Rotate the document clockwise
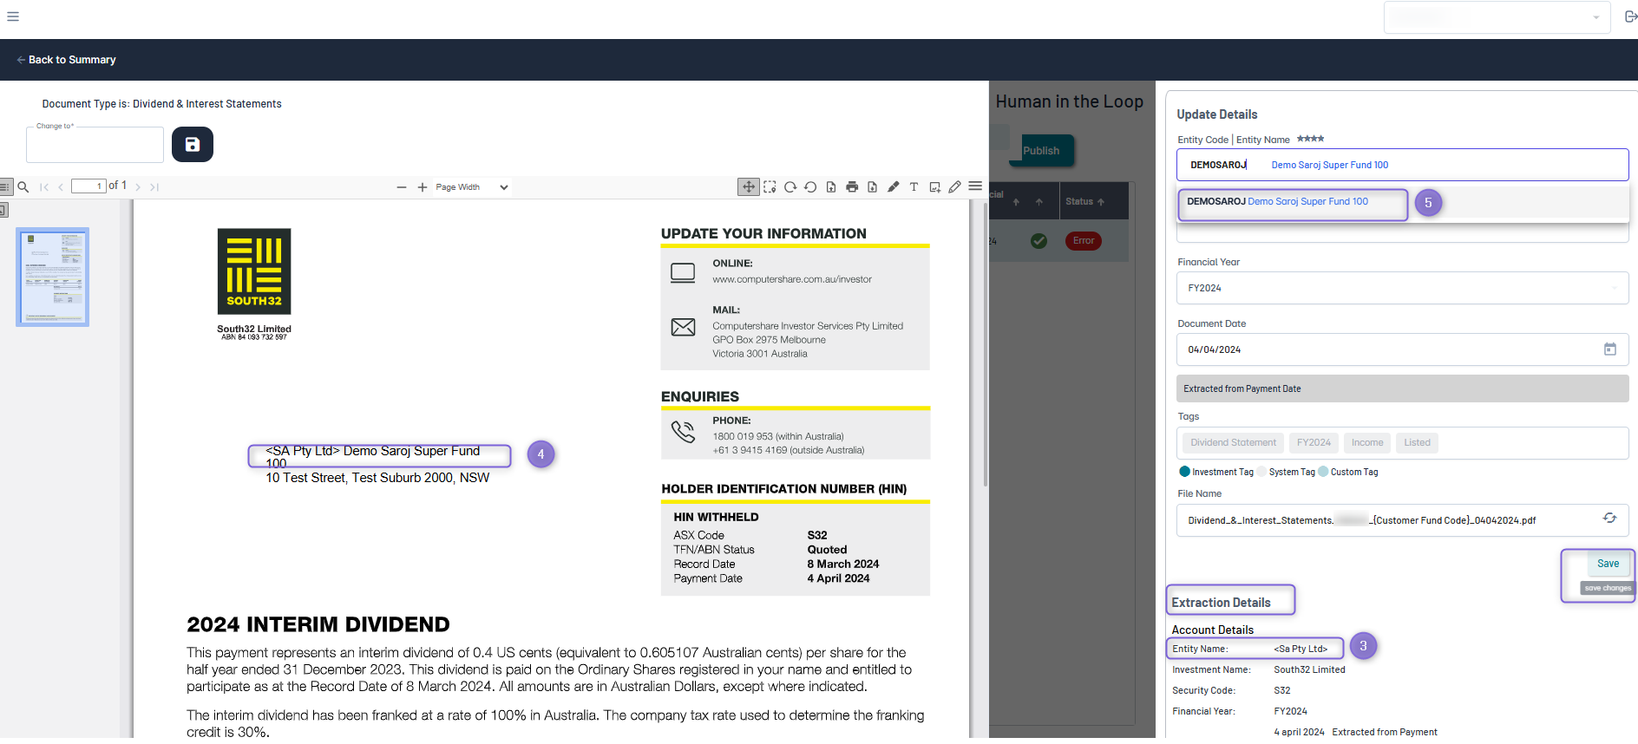Viewport: 1638px width, 744px height. click(x=790, y=186)
